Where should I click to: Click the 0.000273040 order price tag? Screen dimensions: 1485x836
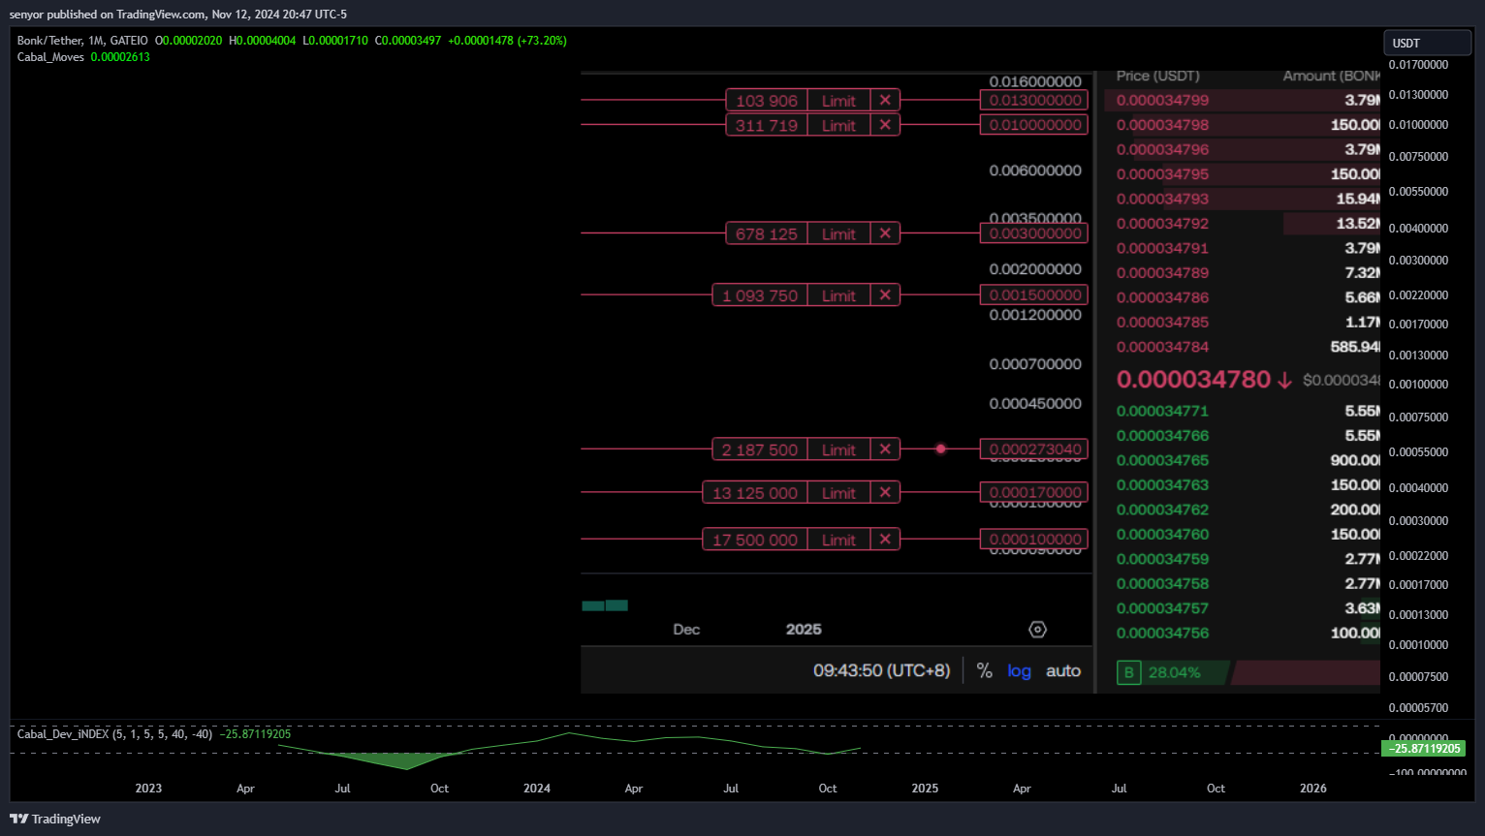pos(1034,449)
